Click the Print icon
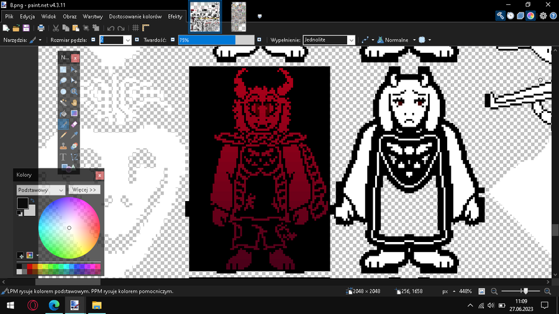The height and width of the screenshot is (314, 559). pos(41,28)
